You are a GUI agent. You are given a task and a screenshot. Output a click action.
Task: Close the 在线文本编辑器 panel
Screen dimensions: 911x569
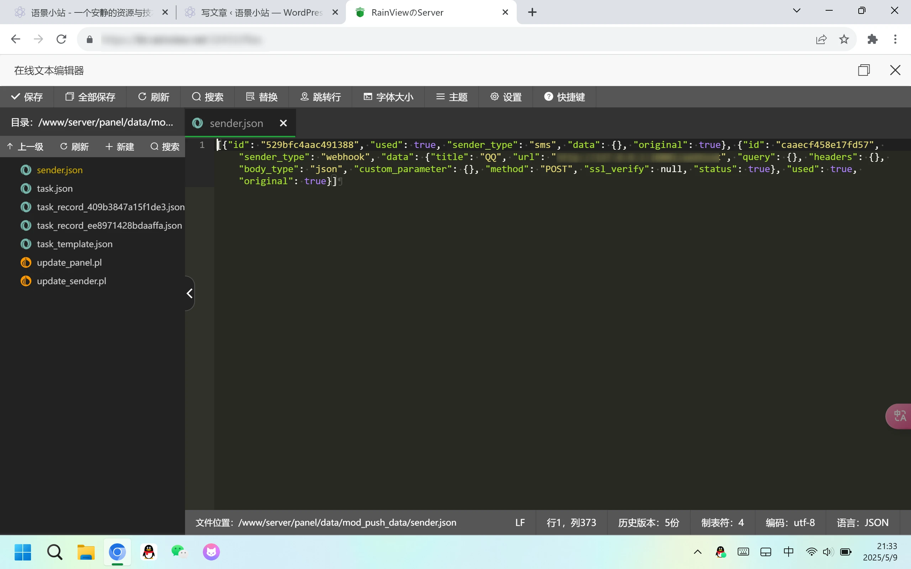point(895,70)
